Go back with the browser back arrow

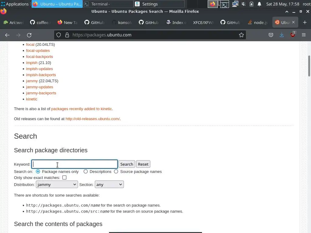click(x=7, y=35)
